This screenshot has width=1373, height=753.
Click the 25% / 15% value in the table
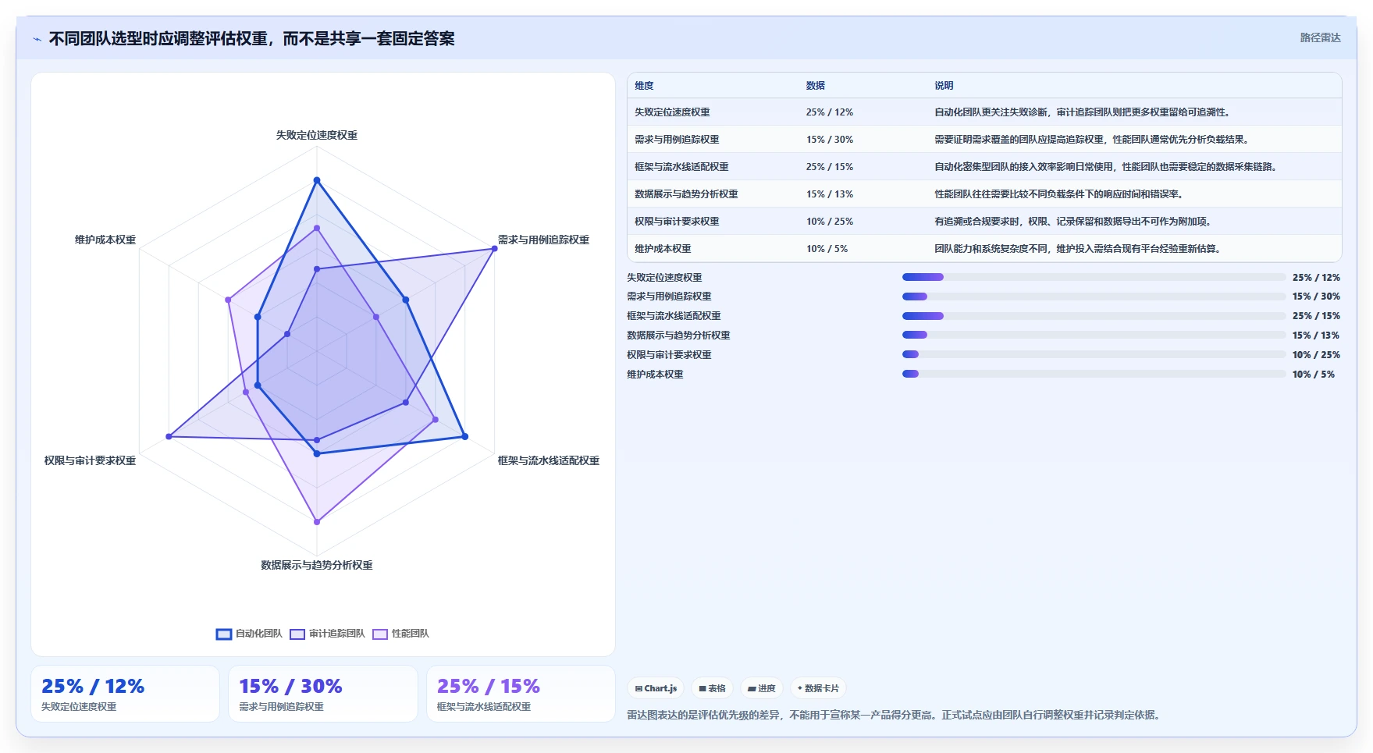830,167
